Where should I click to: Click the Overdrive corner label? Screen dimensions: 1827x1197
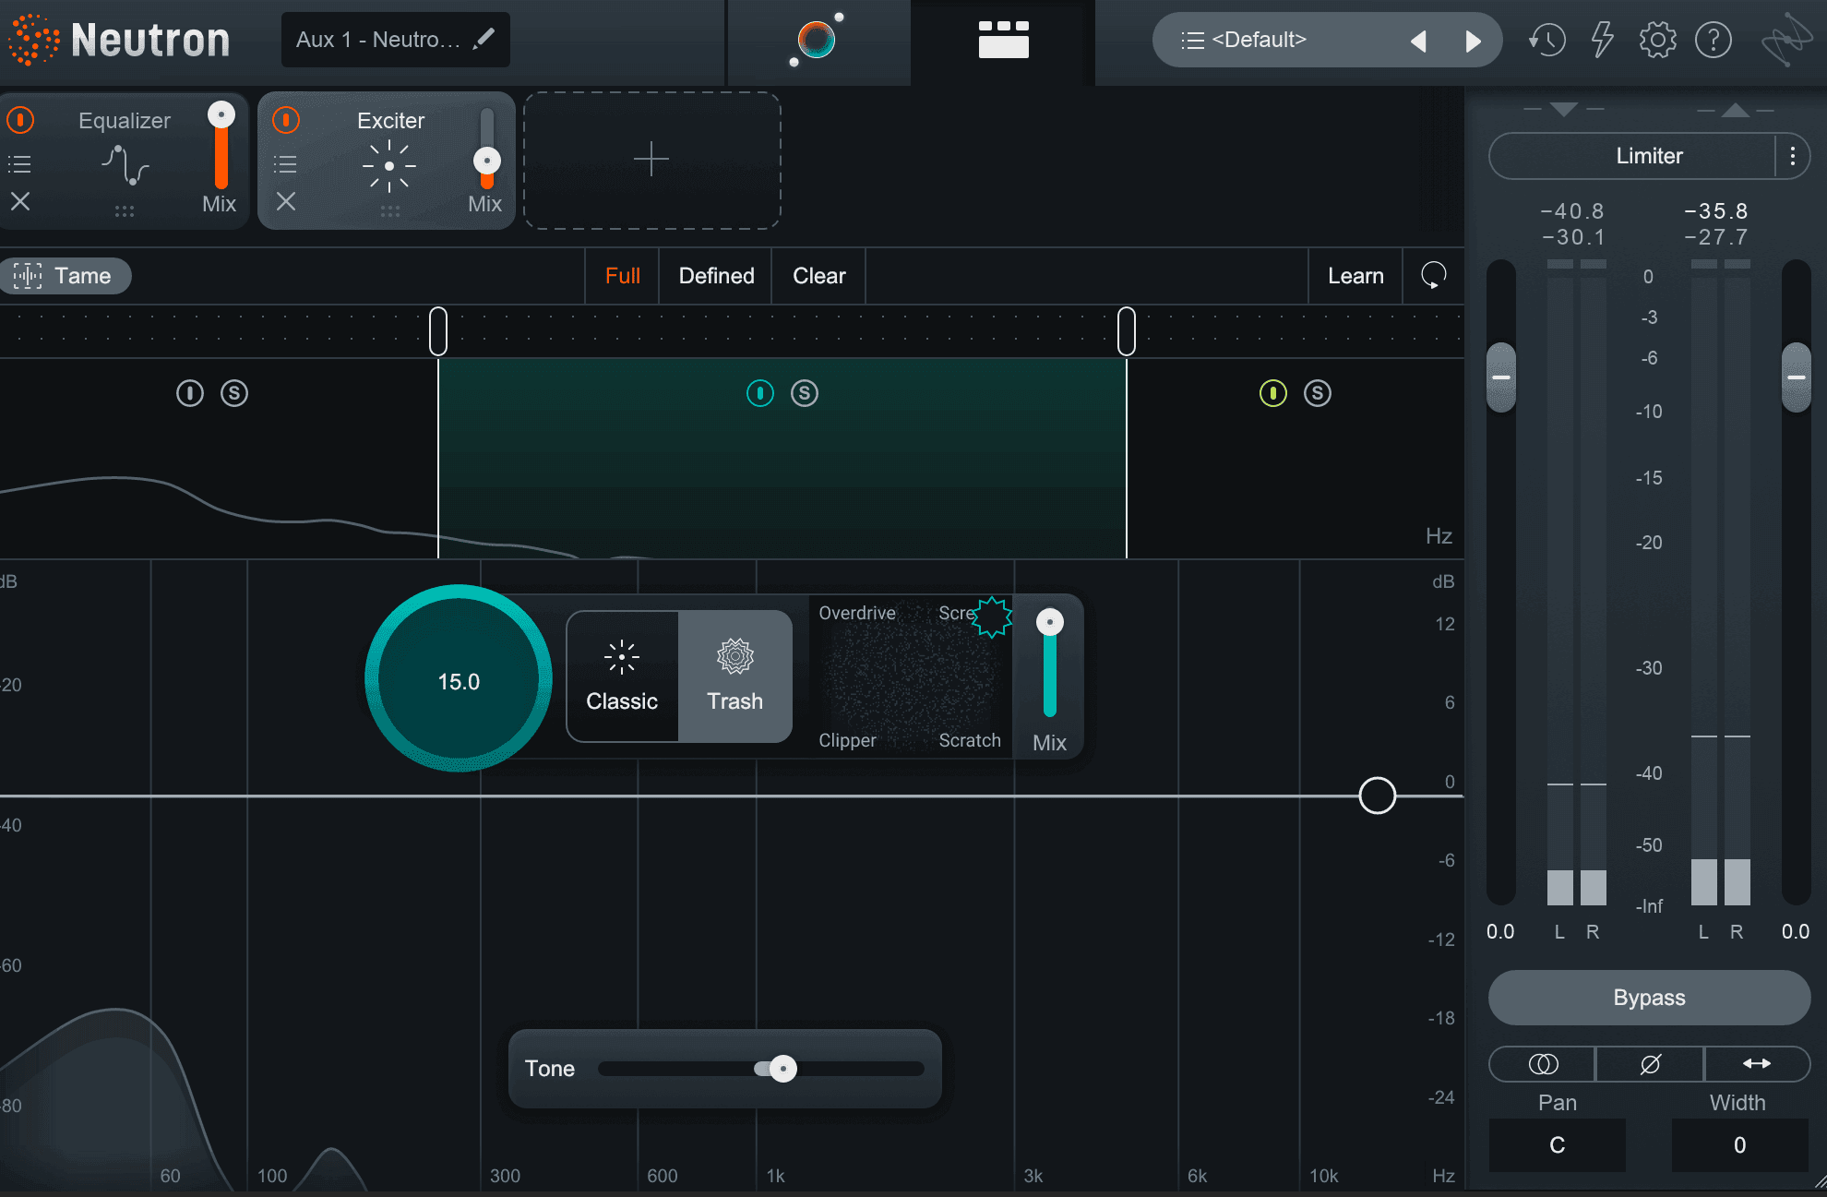[x=857, y=613]
